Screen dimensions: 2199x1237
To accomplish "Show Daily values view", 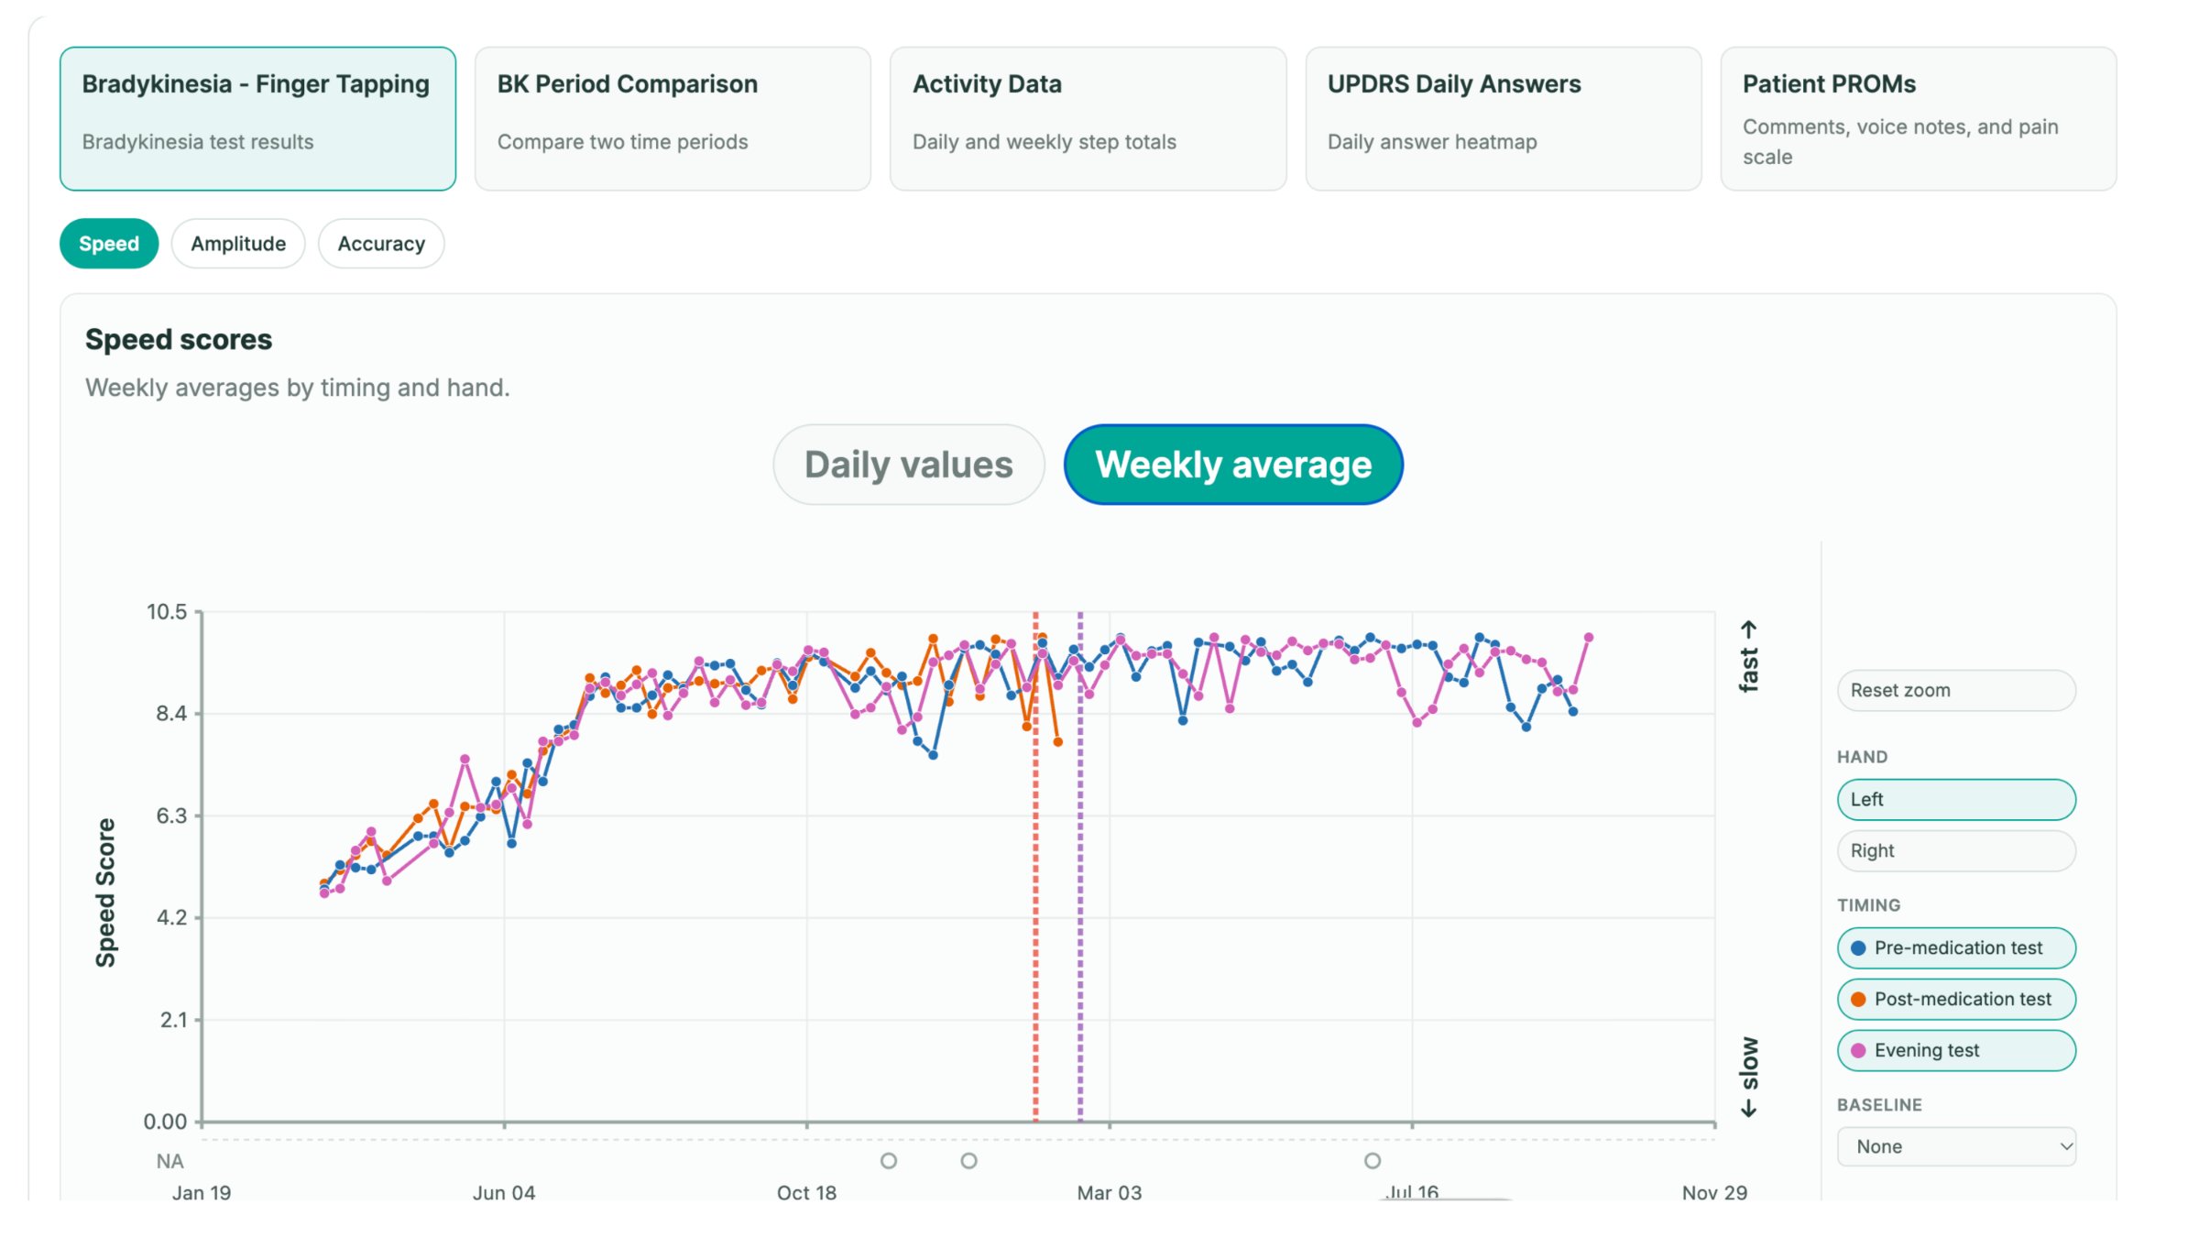I will coord(909,465).
